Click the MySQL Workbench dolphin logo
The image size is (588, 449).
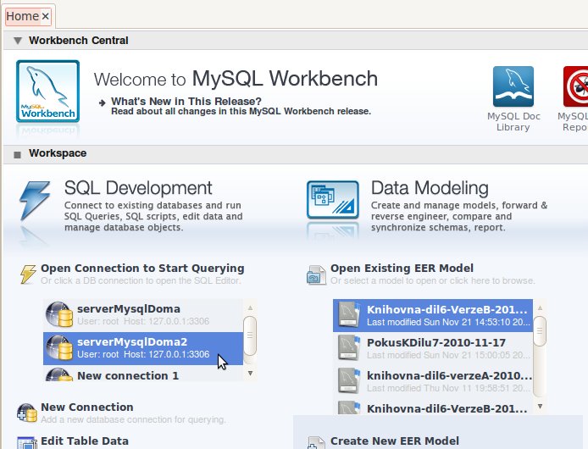[47, 91]
